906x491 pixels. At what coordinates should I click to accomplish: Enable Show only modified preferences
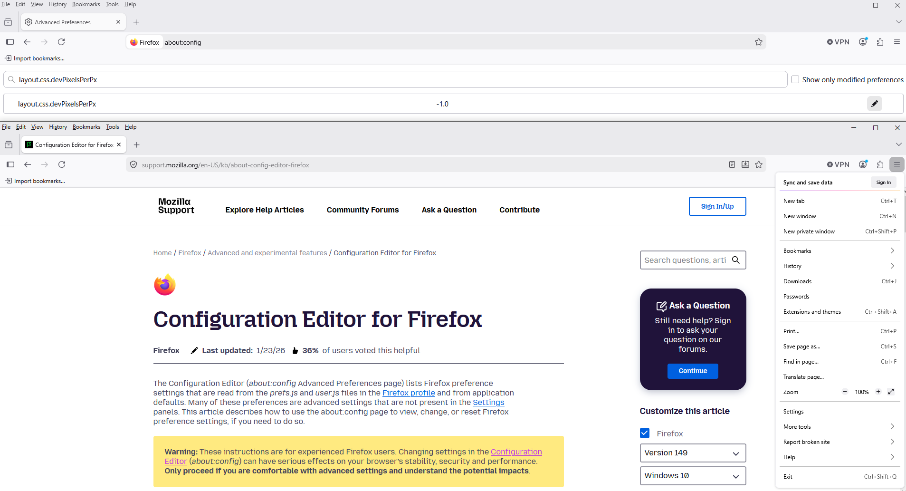(795, 79)
